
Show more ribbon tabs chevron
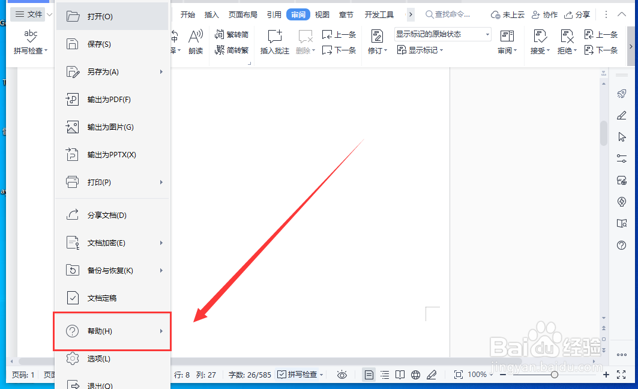pyautogui.click(x=411, y=14)
